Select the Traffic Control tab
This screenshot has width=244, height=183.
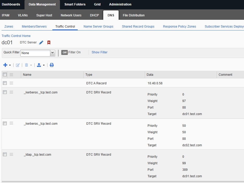click(x=65, y=27)
